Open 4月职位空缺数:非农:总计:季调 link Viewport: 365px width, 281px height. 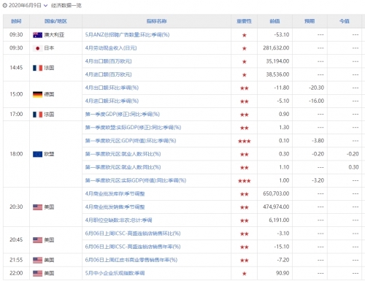coord(118,220)
